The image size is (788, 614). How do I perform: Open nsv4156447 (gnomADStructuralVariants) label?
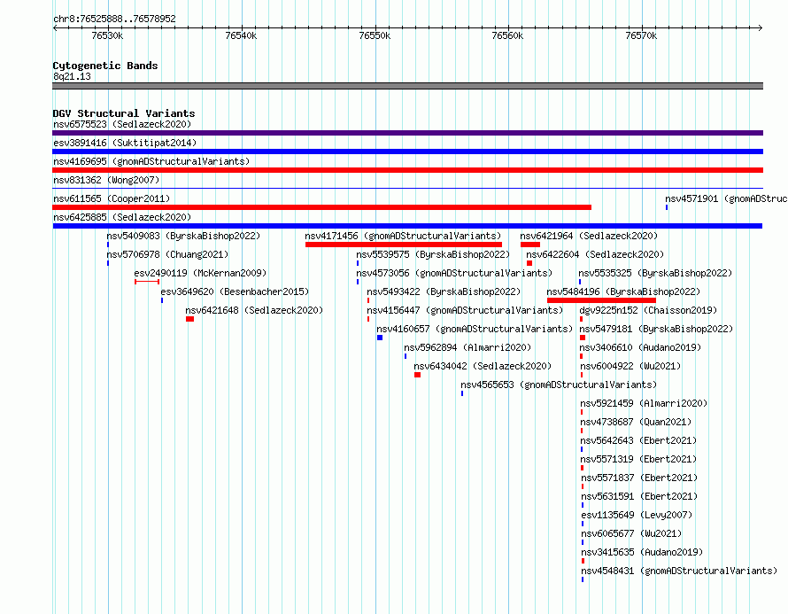(x=465, y=310)
